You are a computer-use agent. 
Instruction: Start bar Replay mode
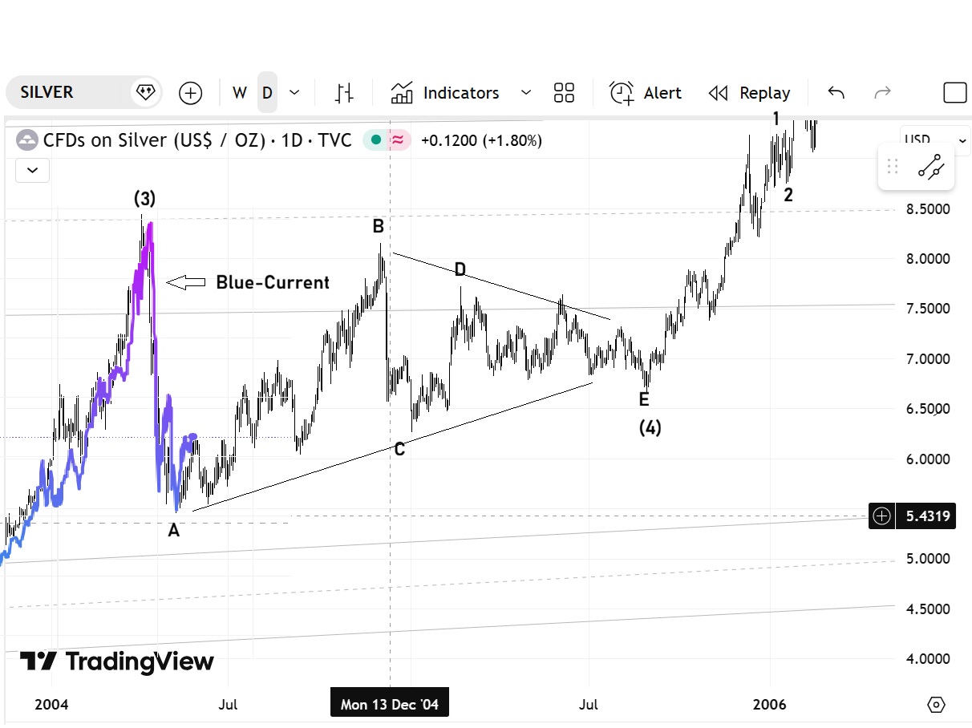pyautogui.click(x=750, y=93)
